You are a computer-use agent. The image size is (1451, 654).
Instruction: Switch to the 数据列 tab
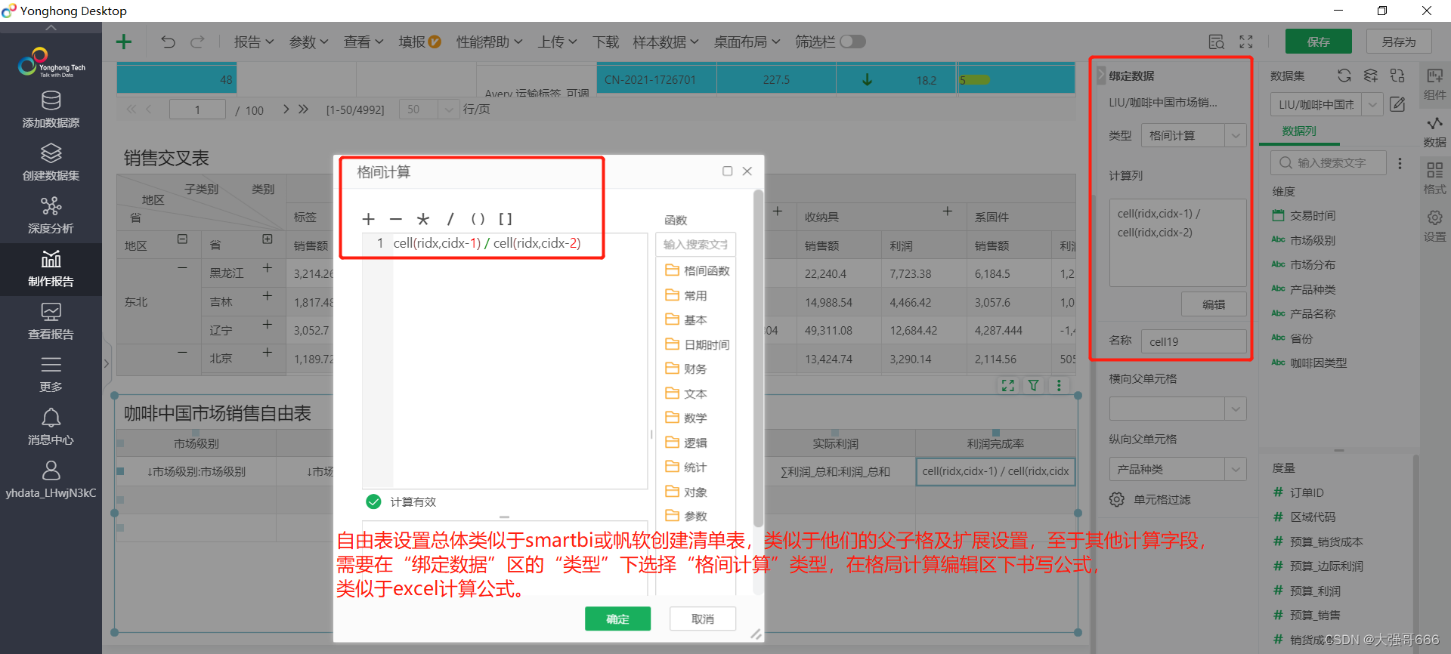(x=1299, y=131)
